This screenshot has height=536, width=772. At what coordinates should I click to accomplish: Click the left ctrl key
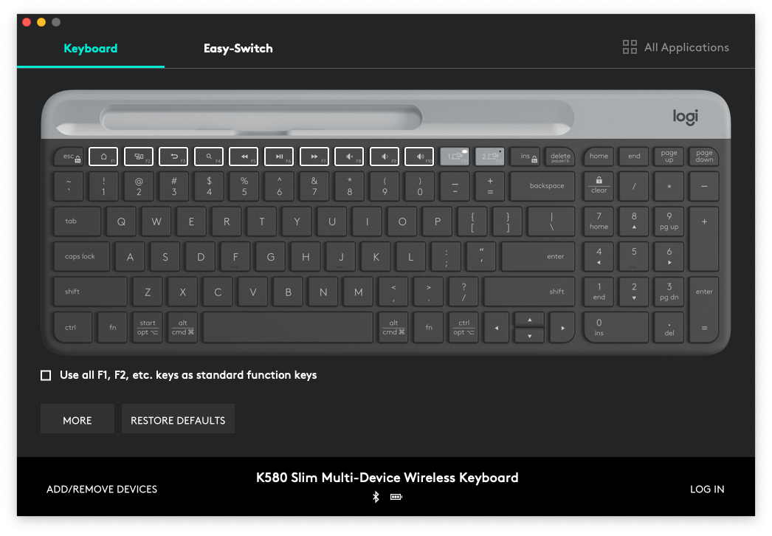point(72,328)
